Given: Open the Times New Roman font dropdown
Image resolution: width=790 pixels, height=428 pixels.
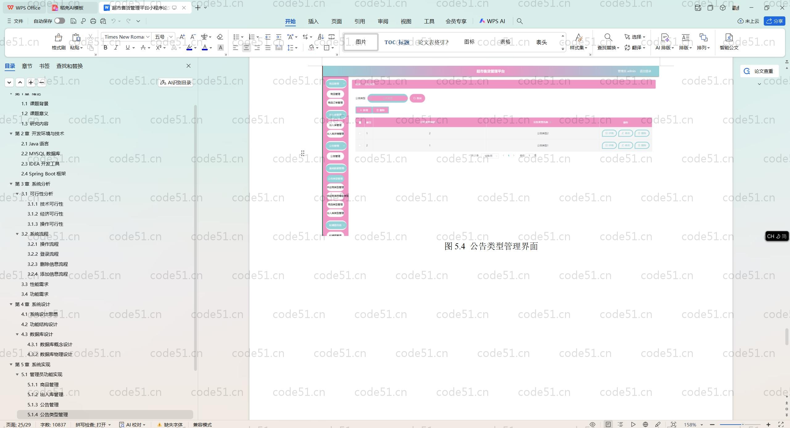Looking at the screenshot, I should [148, 37].
